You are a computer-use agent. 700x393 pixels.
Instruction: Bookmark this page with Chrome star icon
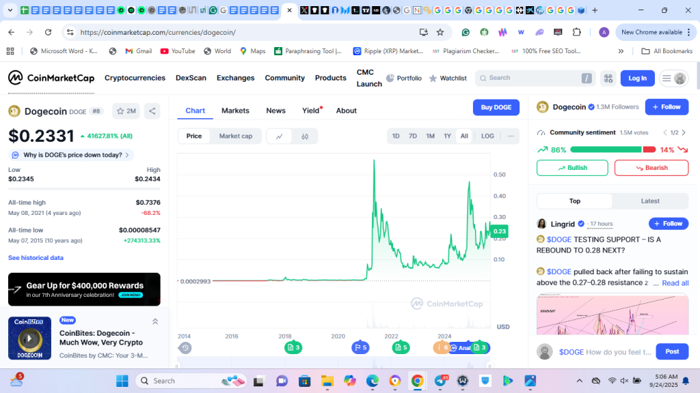pos(440,32)
